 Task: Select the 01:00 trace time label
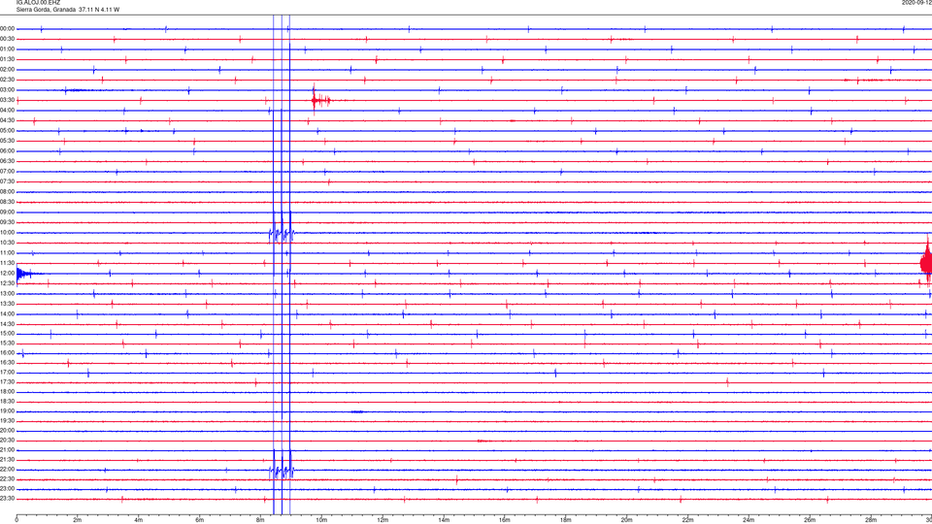8,49
